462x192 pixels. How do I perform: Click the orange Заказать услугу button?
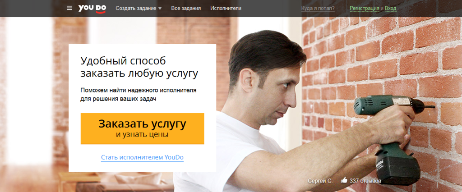click(142, 129)
